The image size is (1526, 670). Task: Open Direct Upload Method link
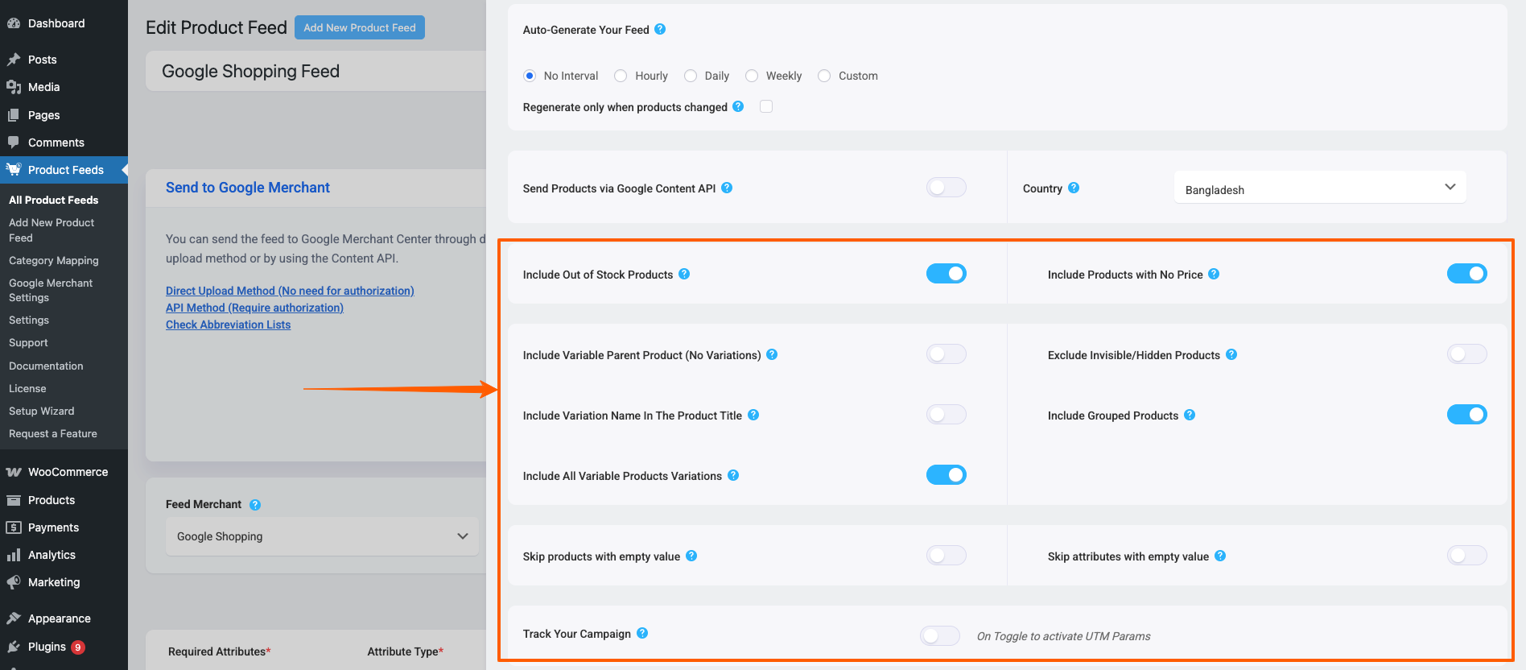tap(290, 291)
